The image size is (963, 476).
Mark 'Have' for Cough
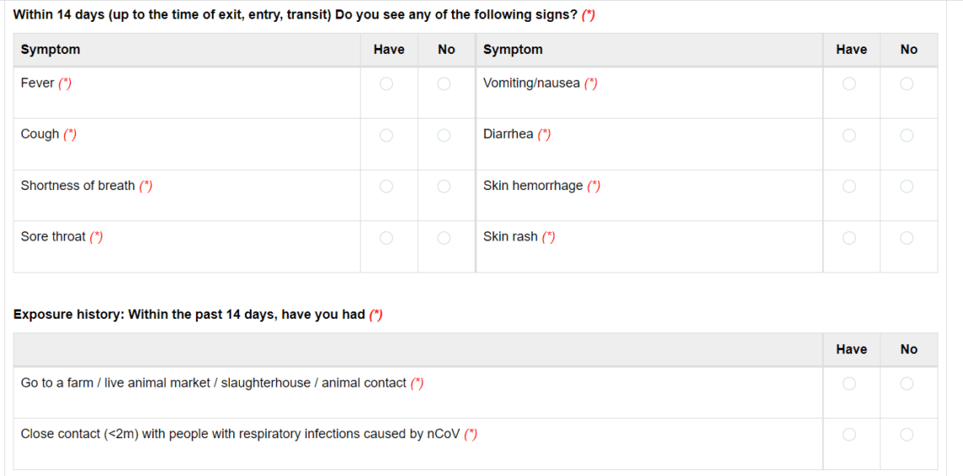(x=386, y=135)
